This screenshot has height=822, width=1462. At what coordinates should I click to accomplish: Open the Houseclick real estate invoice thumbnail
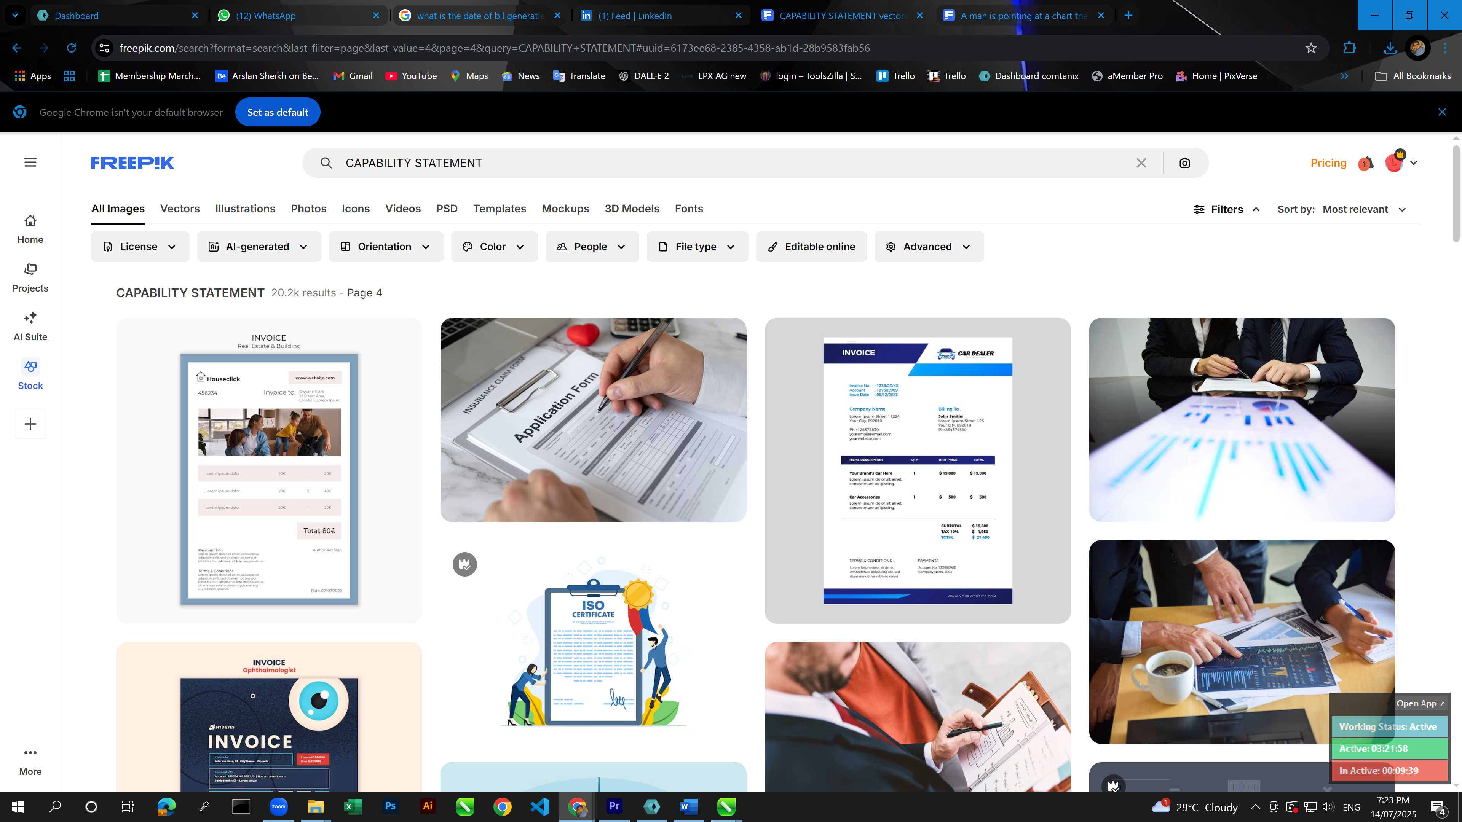(x=269, y=470)
